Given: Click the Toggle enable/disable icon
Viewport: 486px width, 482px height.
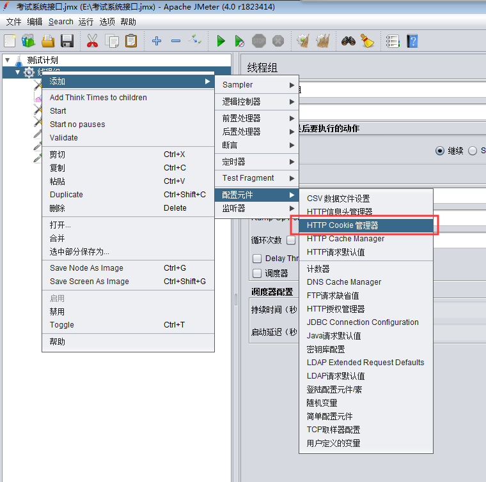Looking at the screenshot, I should [195, 41].
